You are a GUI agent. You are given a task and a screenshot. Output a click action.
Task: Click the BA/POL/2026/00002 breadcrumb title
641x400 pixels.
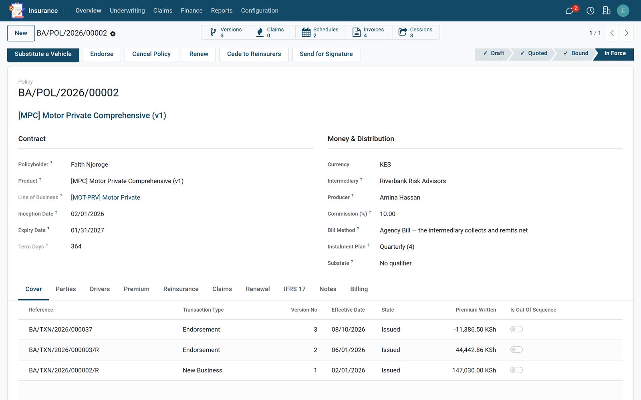(72, 33)
